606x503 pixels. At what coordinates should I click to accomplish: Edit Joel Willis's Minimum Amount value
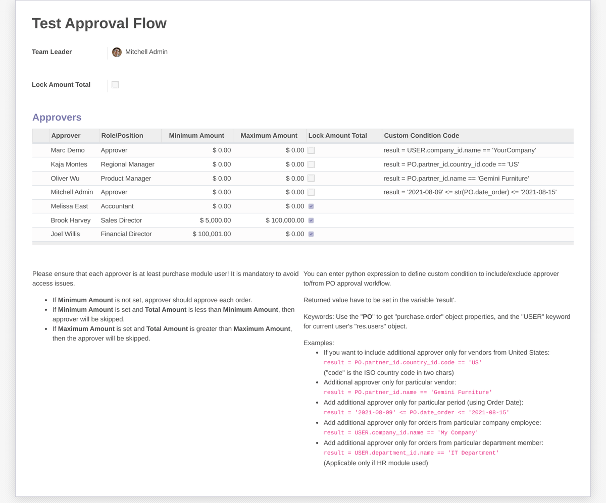click(x=212, y=234)
